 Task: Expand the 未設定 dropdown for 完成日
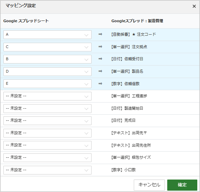point(47,121)
